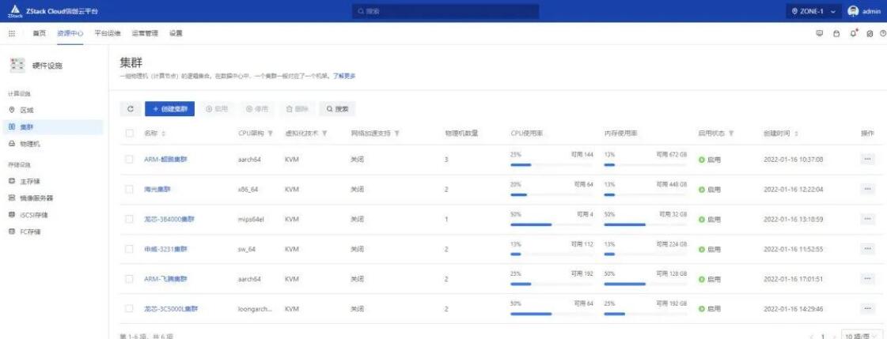
Task: Open actions menu for ARM-飞腾集群 row
Action: (867, 278)
